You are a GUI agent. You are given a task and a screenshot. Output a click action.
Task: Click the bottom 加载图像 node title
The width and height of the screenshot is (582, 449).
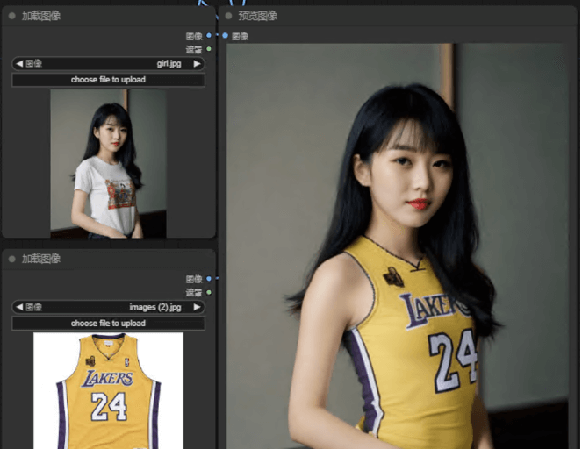point(41,259)
